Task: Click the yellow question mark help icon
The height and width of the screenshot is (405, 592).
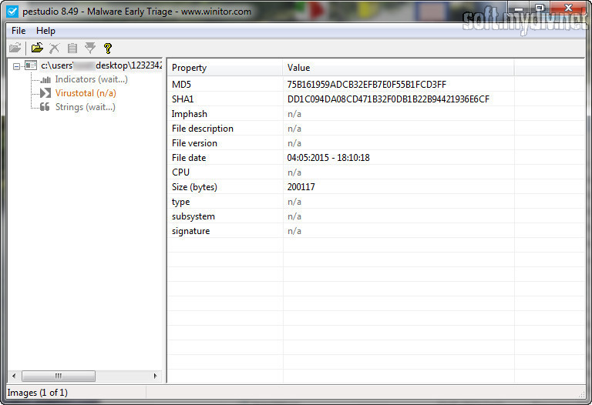Action: pos(108,48)
